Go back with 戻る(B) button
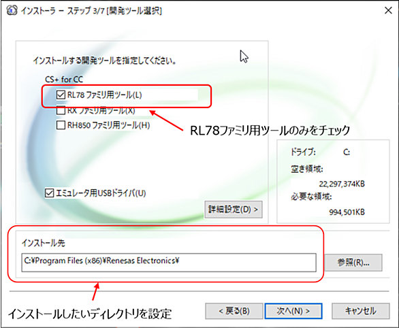Viewport: 399px width, 328px height. coord(234,311)
